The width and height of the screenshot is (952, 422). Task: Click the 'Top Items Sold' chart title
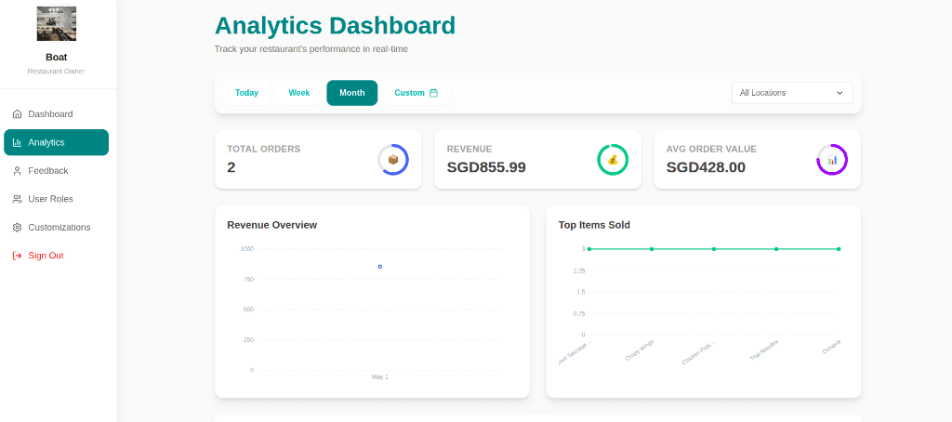click(594, 225)
